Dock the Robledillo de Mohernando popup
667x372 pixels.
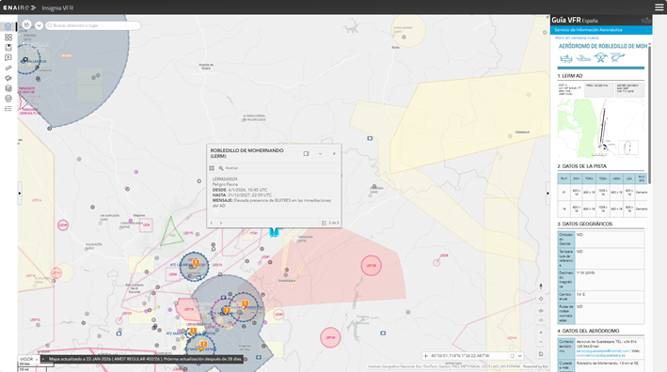pos(306,154)
